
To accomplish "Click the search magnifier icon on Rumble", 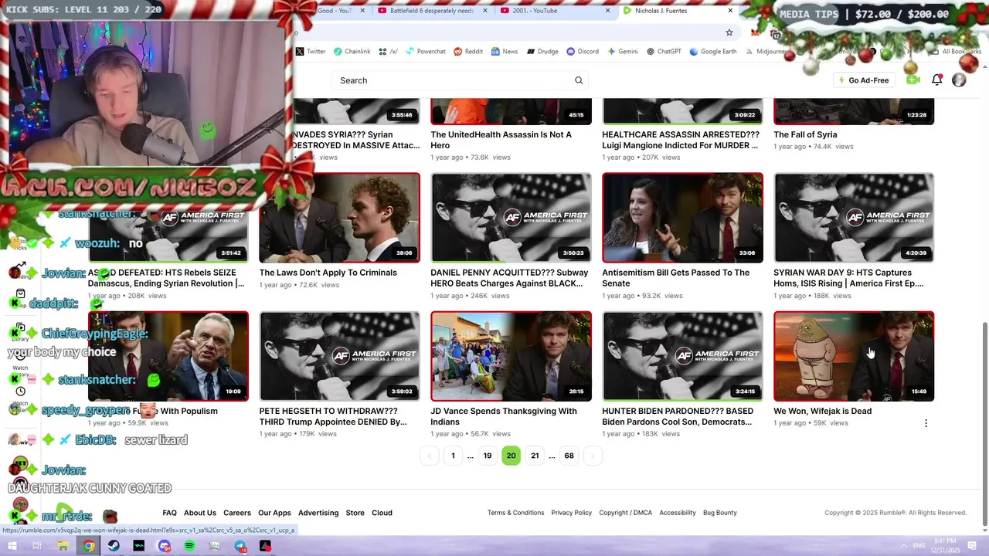I will point(579,80).
